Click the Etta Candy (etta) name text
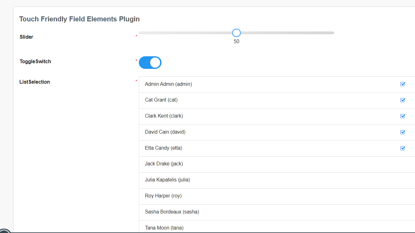 tap(163, 148)
